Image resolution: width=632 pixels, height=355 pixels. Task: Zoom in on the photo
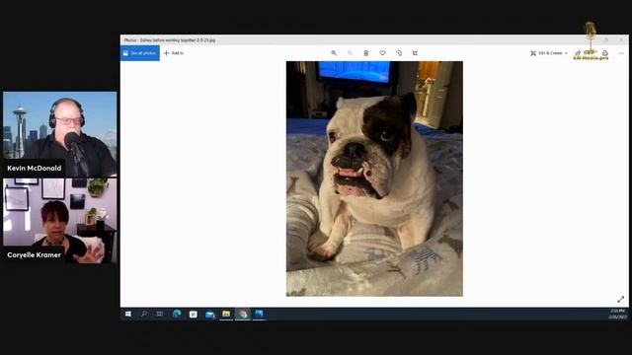[334, 53]
